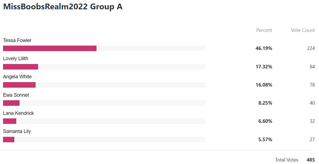Select the Tessa Fowler name label
Viewport: 319px width, 164px height.
point(17,40)
